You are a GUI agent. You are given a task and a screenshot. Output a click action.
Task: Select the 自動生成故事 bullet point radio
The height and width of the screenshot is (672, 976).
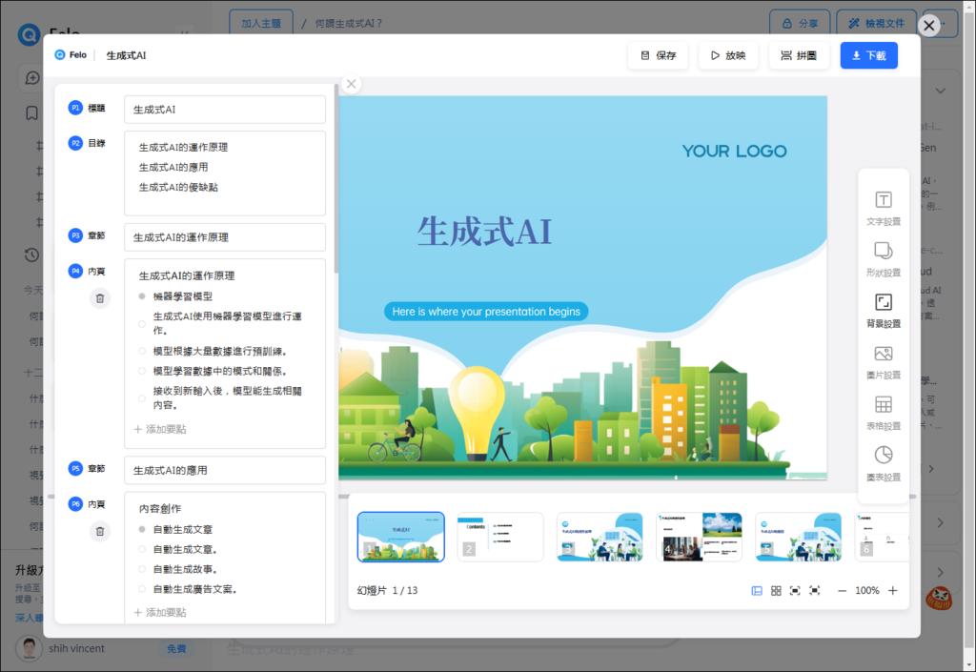coord(142,569)
